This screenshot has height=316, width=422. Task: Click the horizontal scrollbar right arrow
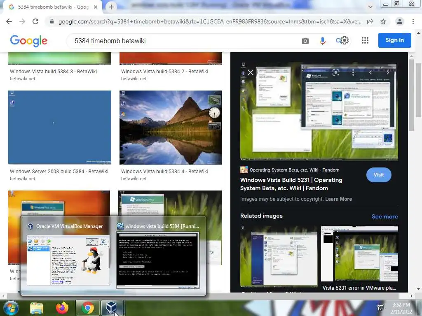tap(411, 296)
